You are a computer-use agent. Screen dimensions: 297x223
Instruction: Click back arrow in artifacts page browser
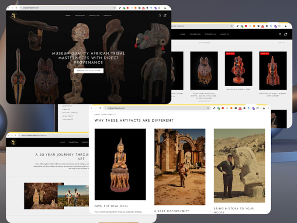[x=91, y=108]
